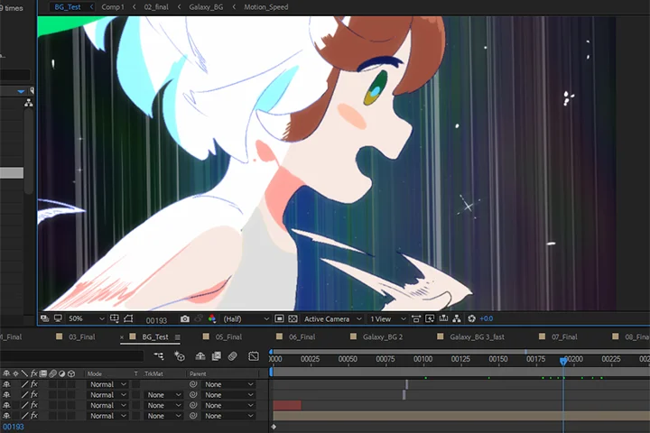Enable Draft 3D in timeline

[179, 356]
